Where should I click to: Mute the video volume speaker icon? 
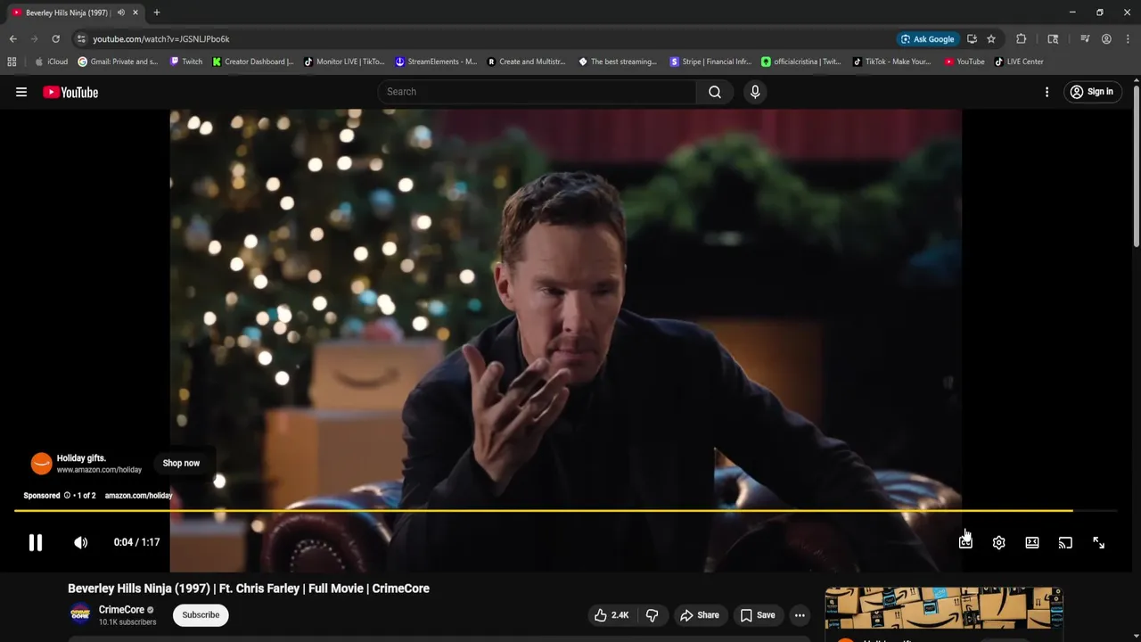80,542
